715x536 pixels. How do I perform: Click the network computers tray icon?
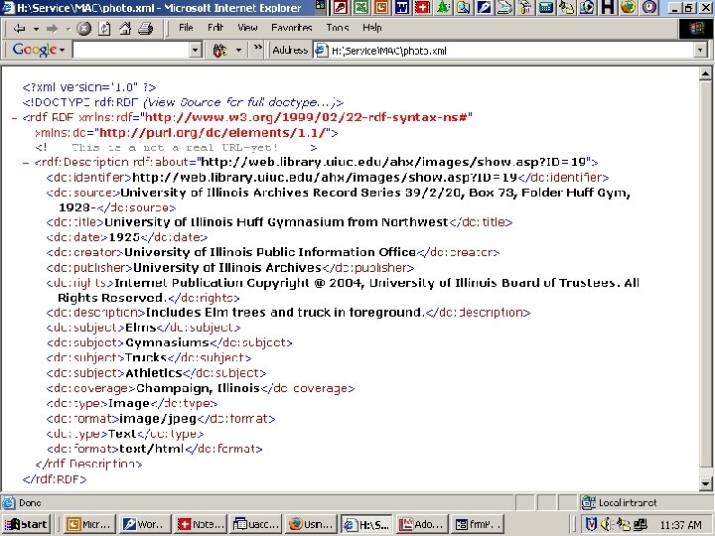(641, 525)
